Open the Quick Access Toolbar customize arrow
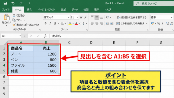174x98 pixels. point(29,3)
